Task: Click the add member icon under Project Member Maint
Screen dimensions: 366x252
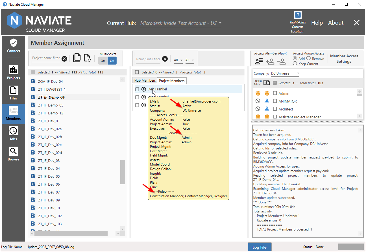Action: 270,61
